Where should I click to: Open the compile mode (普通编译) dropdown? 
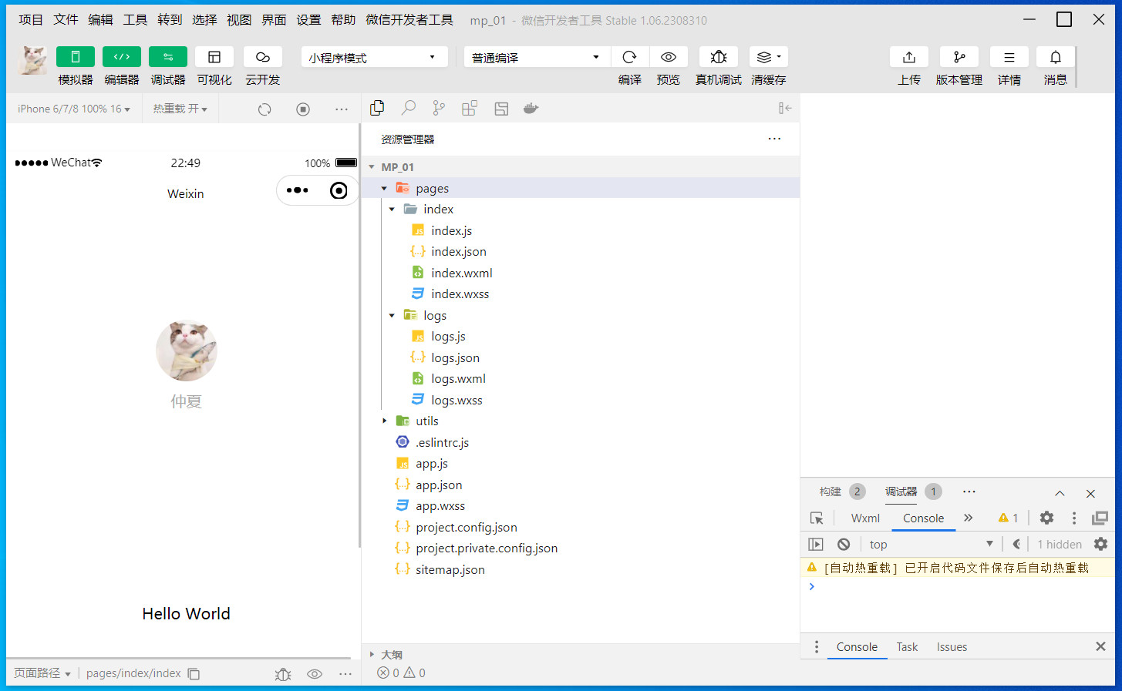coord(537,57)
